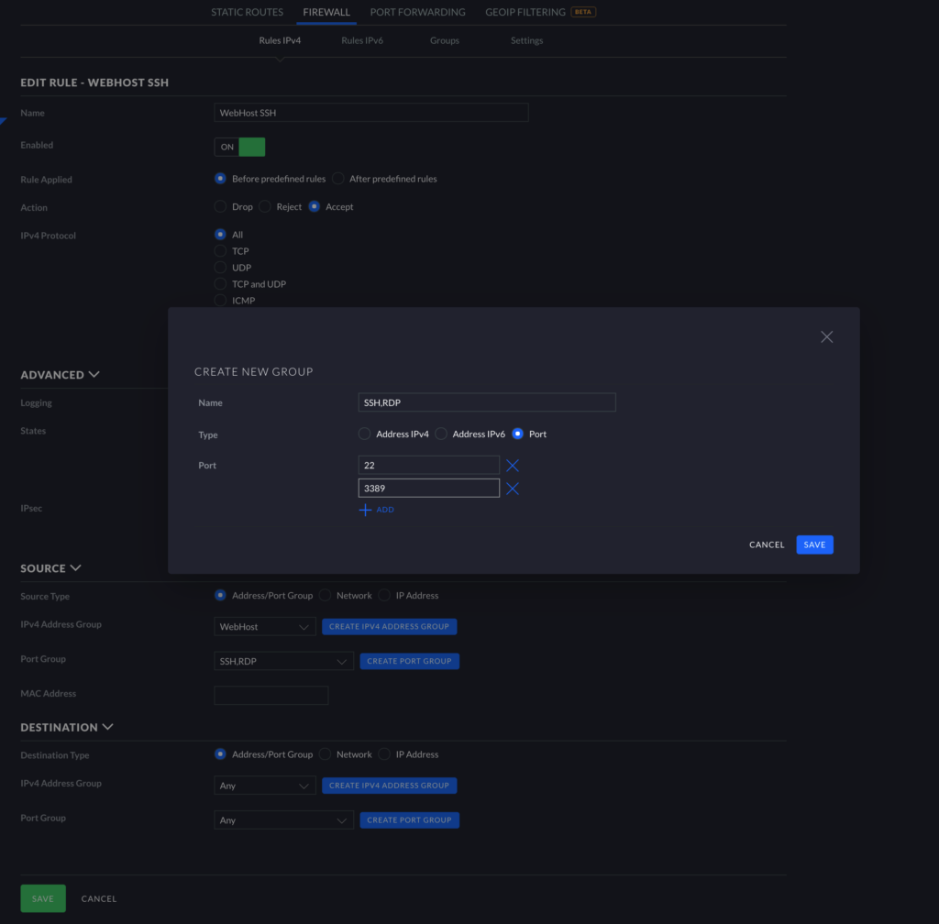Click the MAC Address input field
The height and width of the screenshot is (924, 939).
(x=271, y=696)
